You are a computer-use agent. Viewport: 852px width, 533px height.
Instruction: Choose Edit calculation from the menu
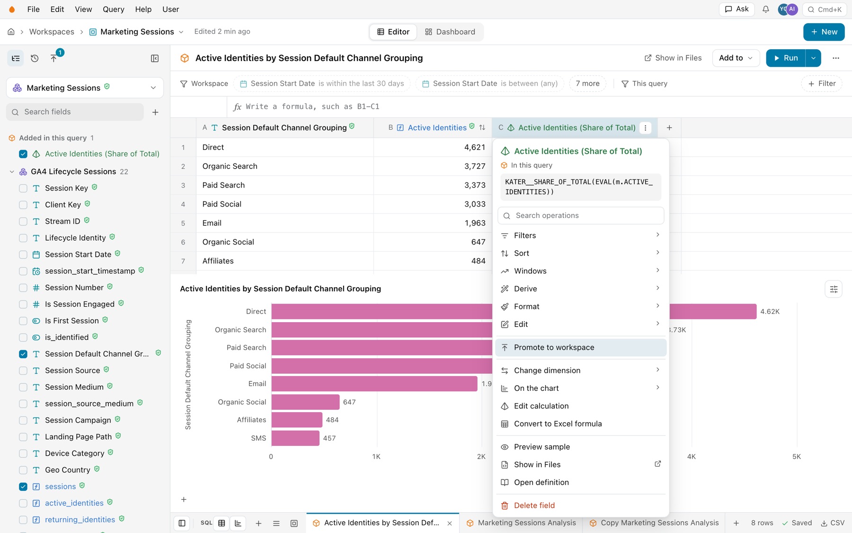click(x=581, y=406)
